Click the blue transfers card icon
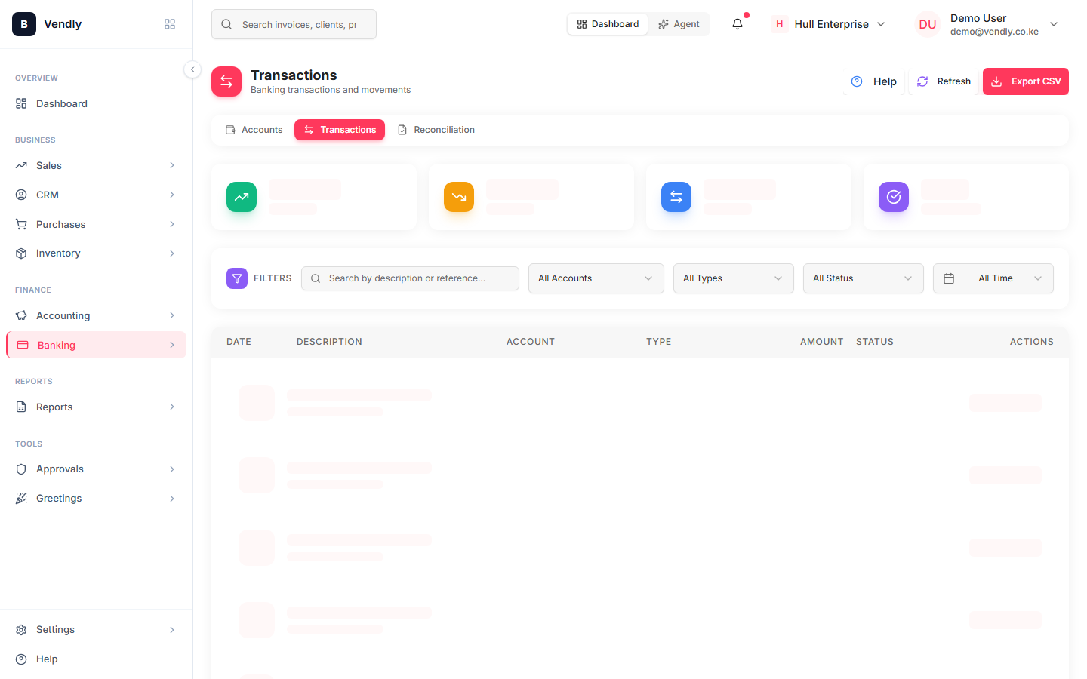The width and height of the screenshot is (1087, 679). click(676, 197)
